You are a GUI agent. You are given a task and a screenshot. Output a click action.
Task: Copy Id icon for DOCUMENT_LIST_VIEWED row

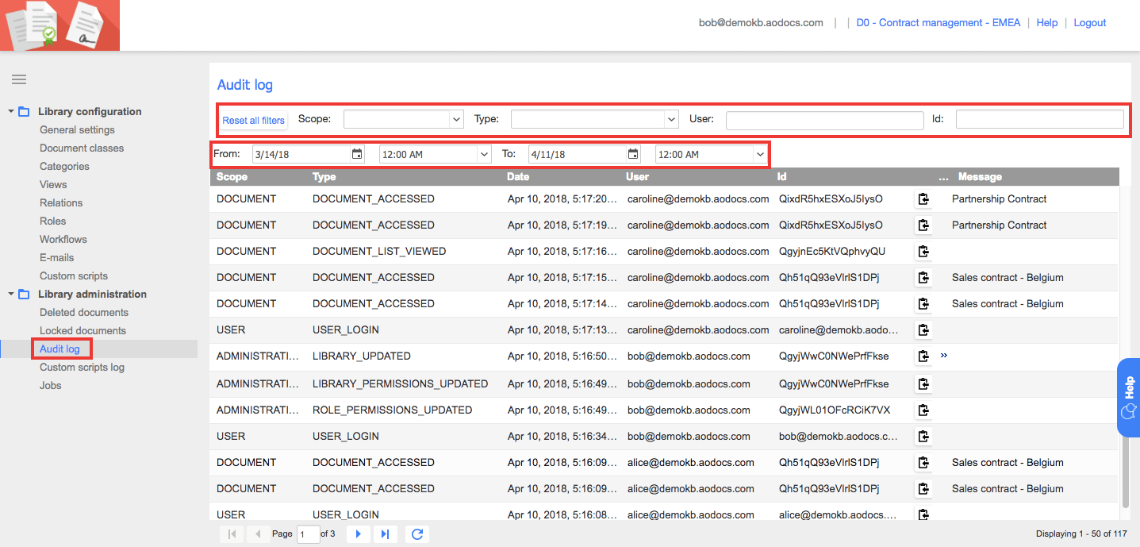923,252
